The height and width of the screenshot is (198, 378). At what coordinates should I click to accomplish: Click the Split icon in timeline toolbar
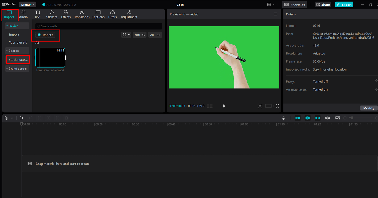pyautogui.click(x=39, y=118)
